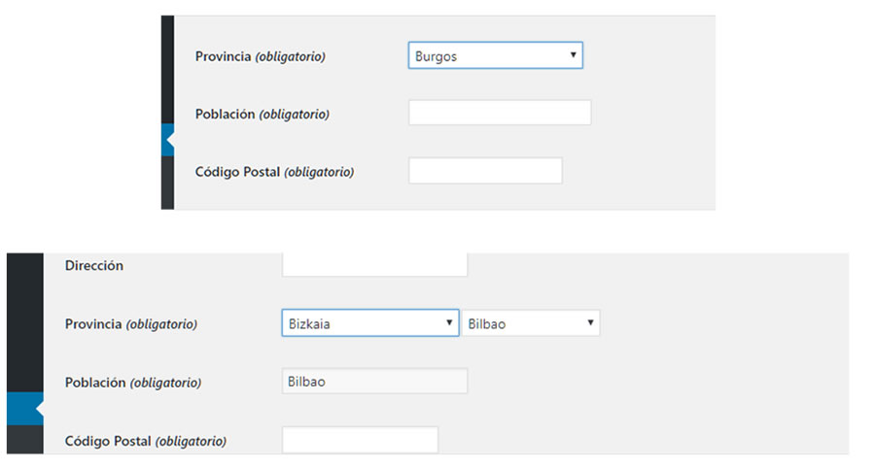Open the Burgos province dropdown
The image size is (875, 469).
pyautogui.click(x=495, y=56)
